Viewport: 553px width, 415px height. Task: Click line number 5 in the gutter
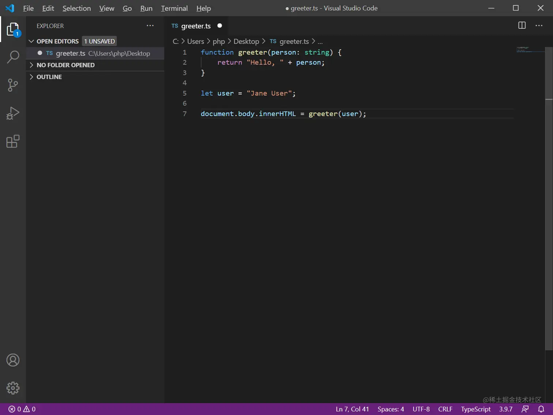pyautogui.click(x=185, y=93)
